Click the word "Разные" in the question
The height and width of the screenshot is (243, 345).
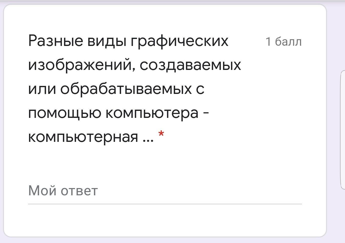pos(55,41)
